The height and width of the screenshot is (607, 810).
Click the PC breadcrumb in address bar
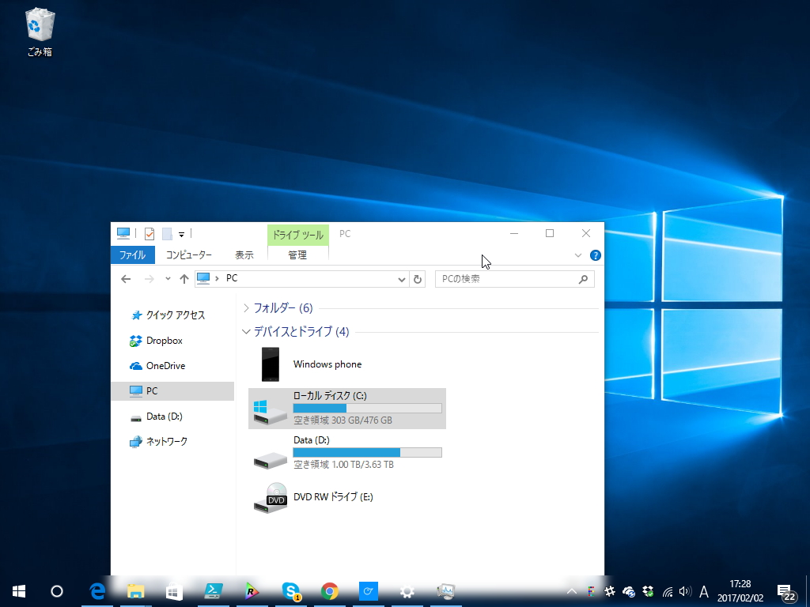[232, 278]
